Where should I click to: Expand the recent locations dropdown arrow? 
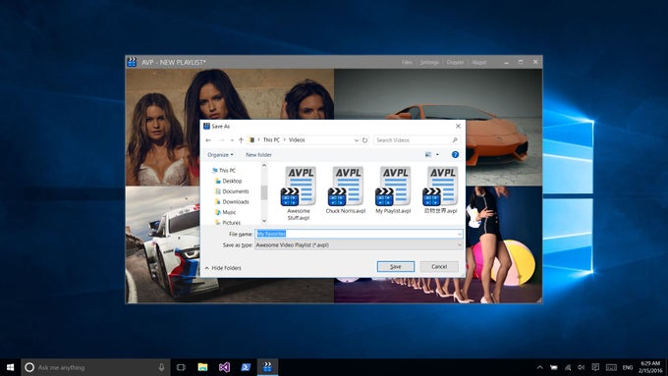(232, 140)
